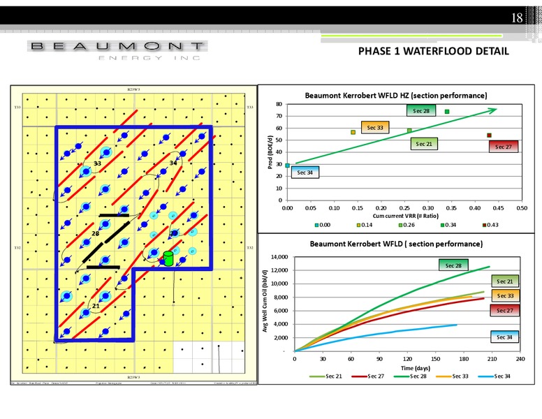Select Sec 27 entry in bottom chart legend
Image resolution: width=542 pixels, height=419 pixels.
click(368, 376)
